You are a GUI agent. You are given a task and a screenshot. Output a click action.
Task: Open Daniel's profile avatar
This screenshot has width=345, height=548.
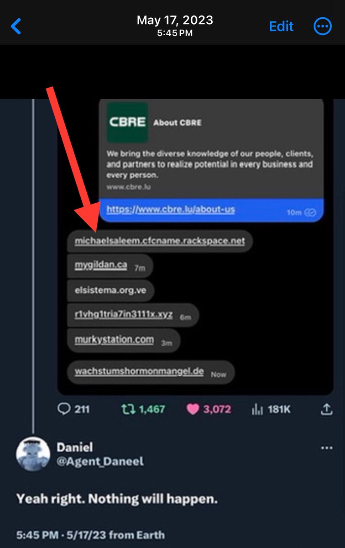click(x=33, y=454)
